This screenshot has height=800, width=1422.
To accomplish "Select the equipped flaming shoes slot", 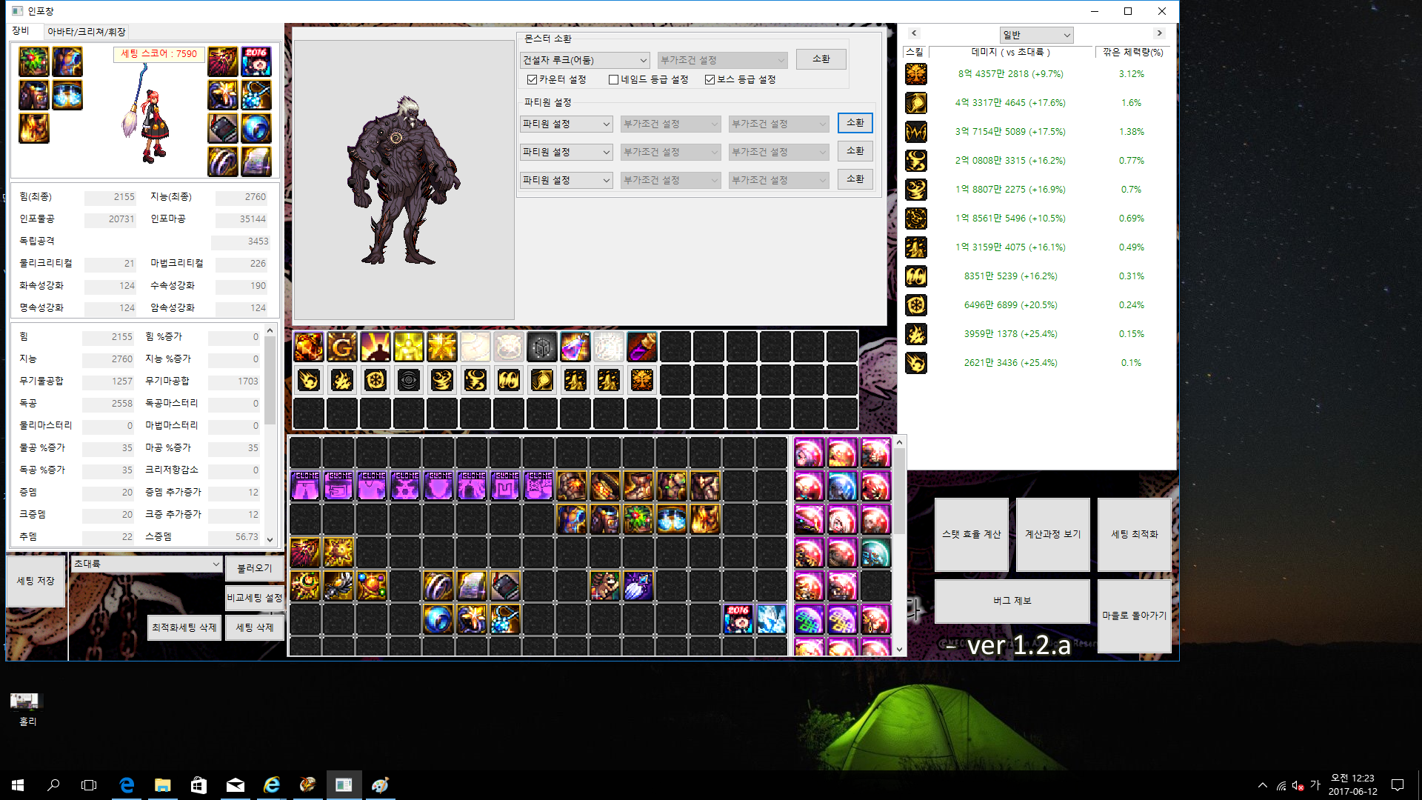I will tap(34, 128).
